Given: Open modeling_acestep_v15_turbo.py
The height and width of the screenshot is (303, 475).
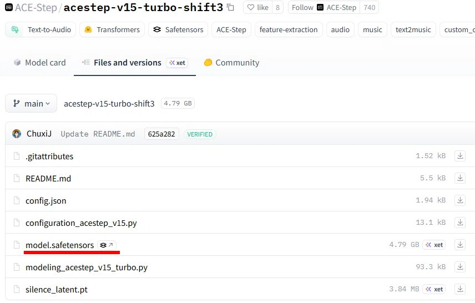Looking at the screenshot, I should [87, 267].
